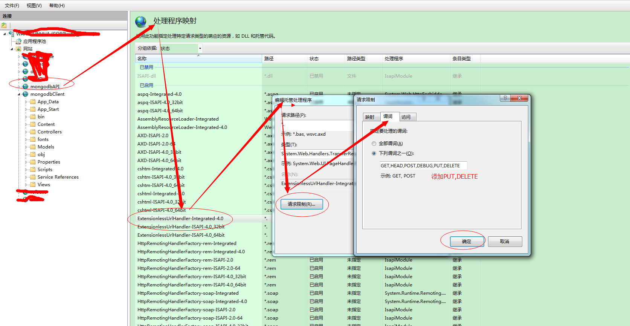Click the App_Data folder icon
This screenshot has width=630, height=326.
point(33,102)
